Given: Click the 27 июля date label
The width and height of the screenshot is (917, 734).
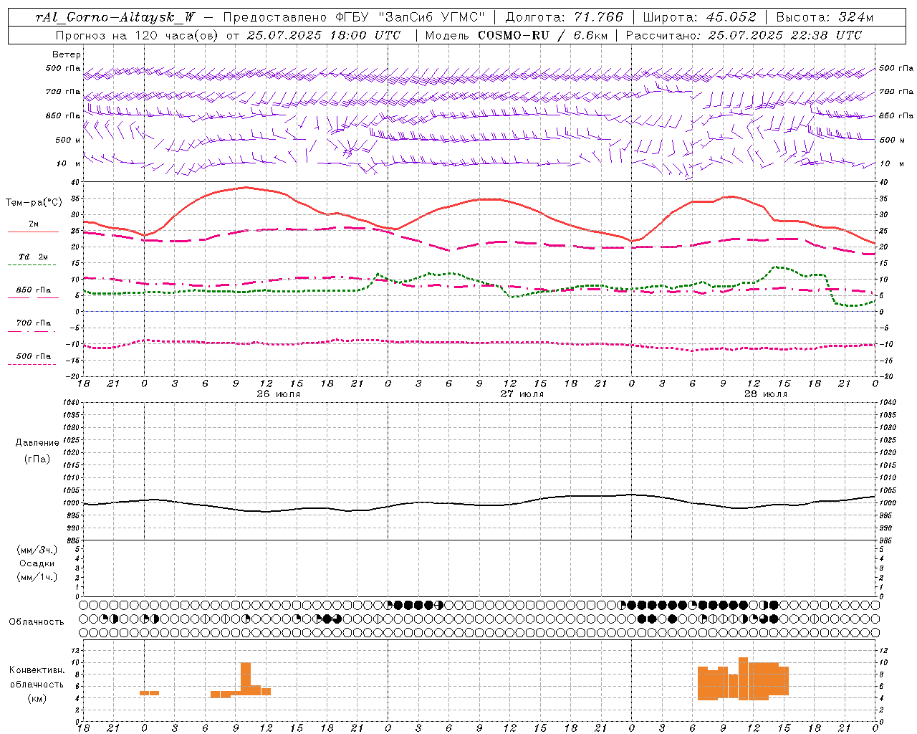Looking at the screenshot, I should pos(522,394).
